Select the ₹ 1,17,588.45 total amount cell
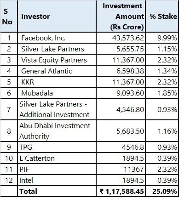 coord(121,191)
